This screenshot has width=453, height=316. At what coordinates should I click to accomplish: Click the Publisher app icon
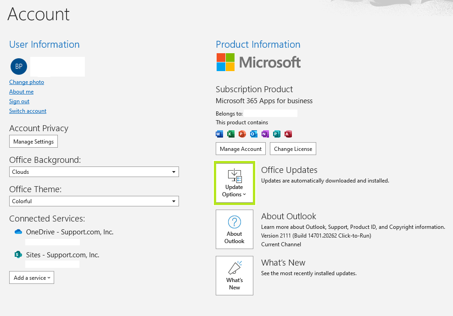pos(276,134)
